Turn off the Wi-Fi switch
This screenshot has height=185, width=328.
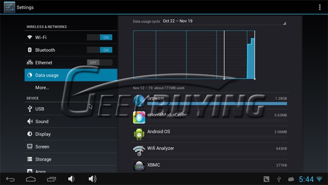click(99, 37)
